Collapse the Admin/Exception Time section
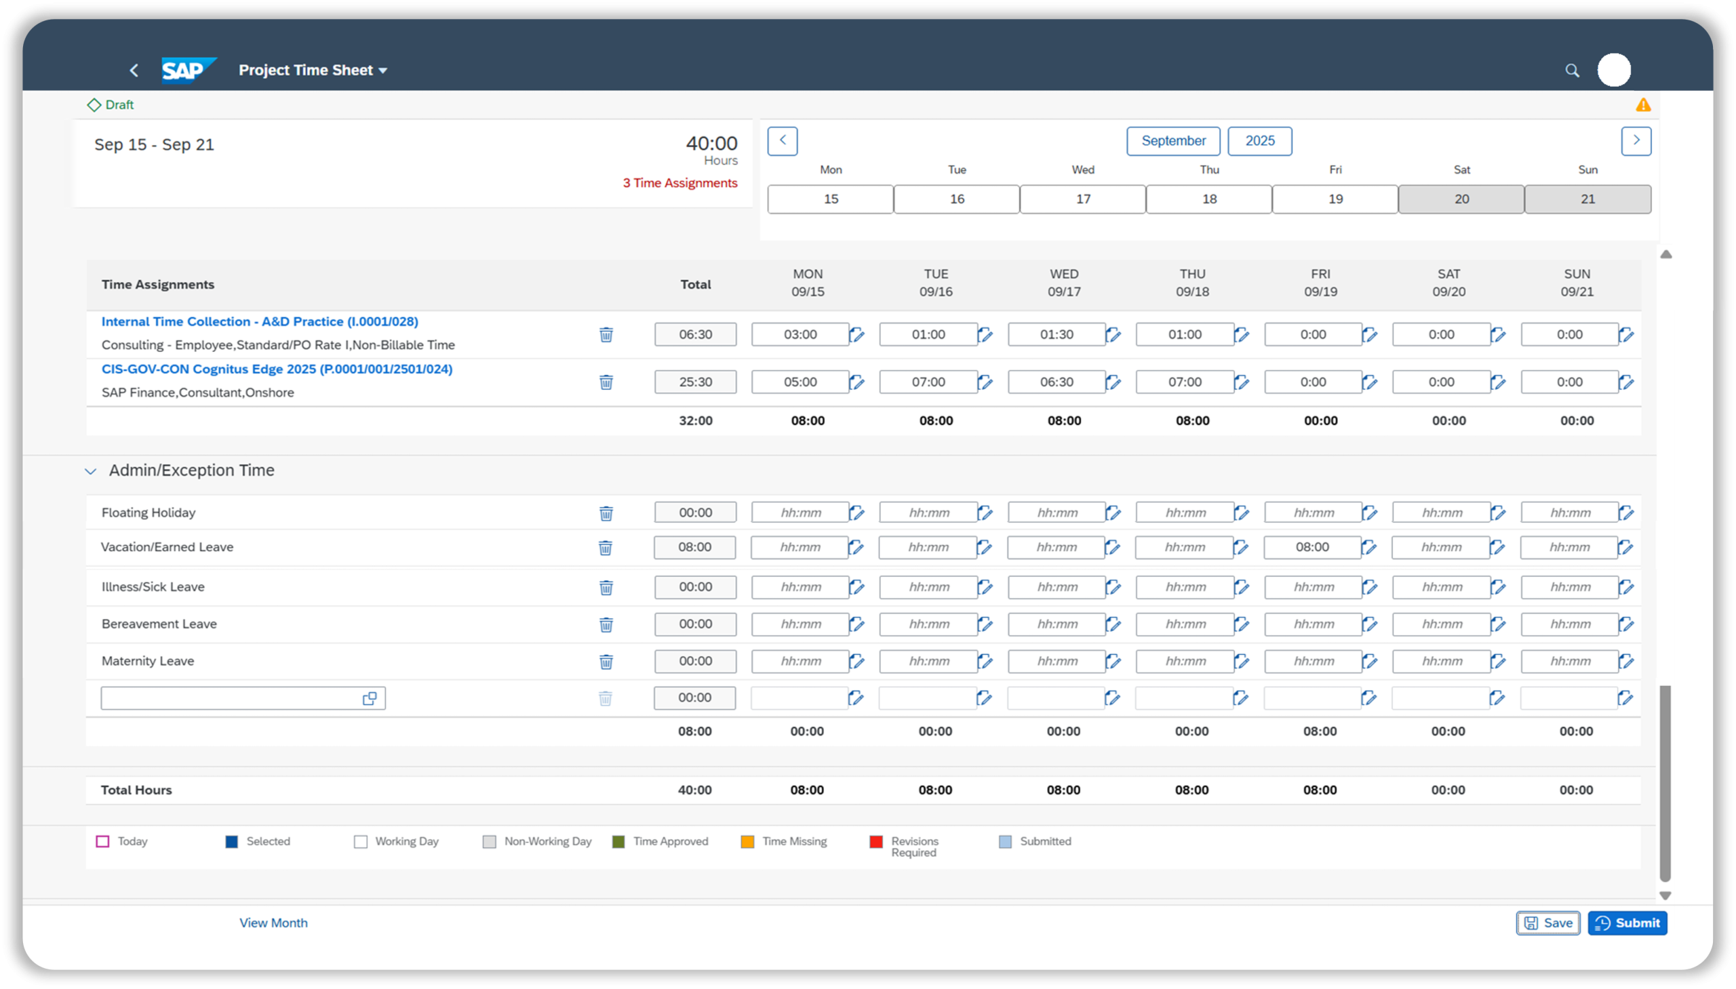Screen dimensions: 1736x989 (90, 470)
